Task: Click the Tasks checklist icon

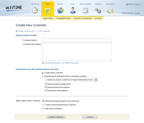Action: tap(47, 10)
